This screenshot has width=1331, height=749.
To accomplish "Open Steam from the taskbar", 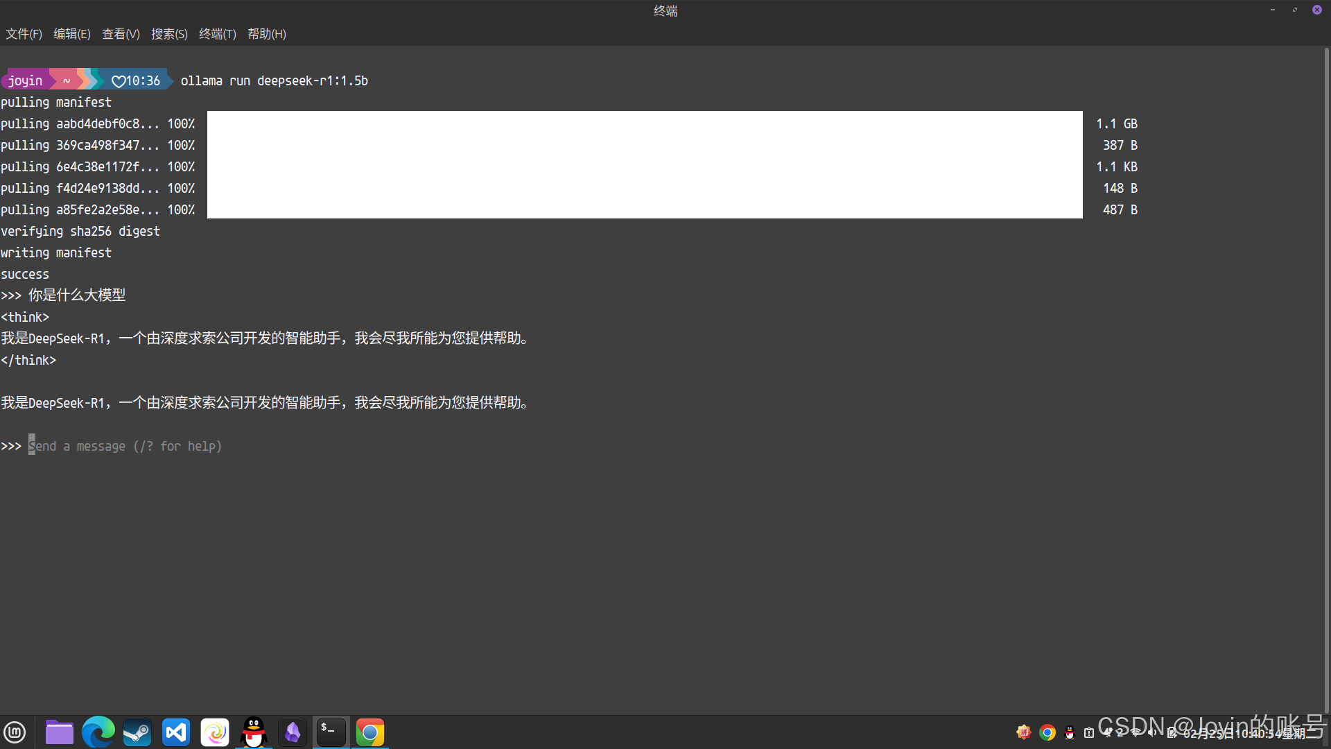I will click(x=137, y=732).
